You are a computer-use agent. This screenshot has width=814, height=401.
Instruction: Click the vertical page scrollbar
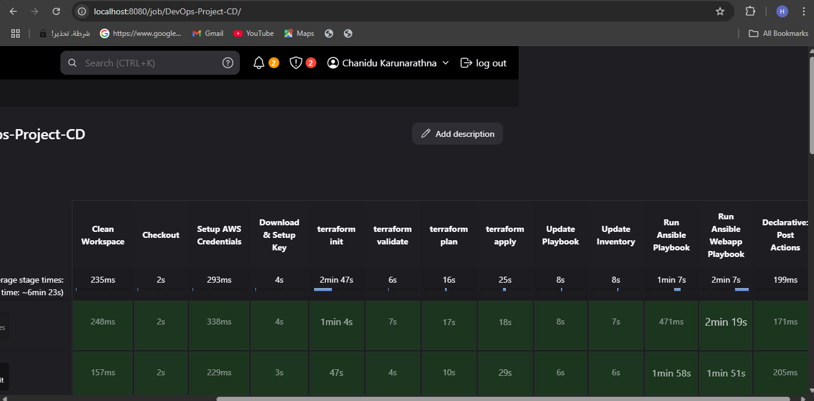[811, 105]
